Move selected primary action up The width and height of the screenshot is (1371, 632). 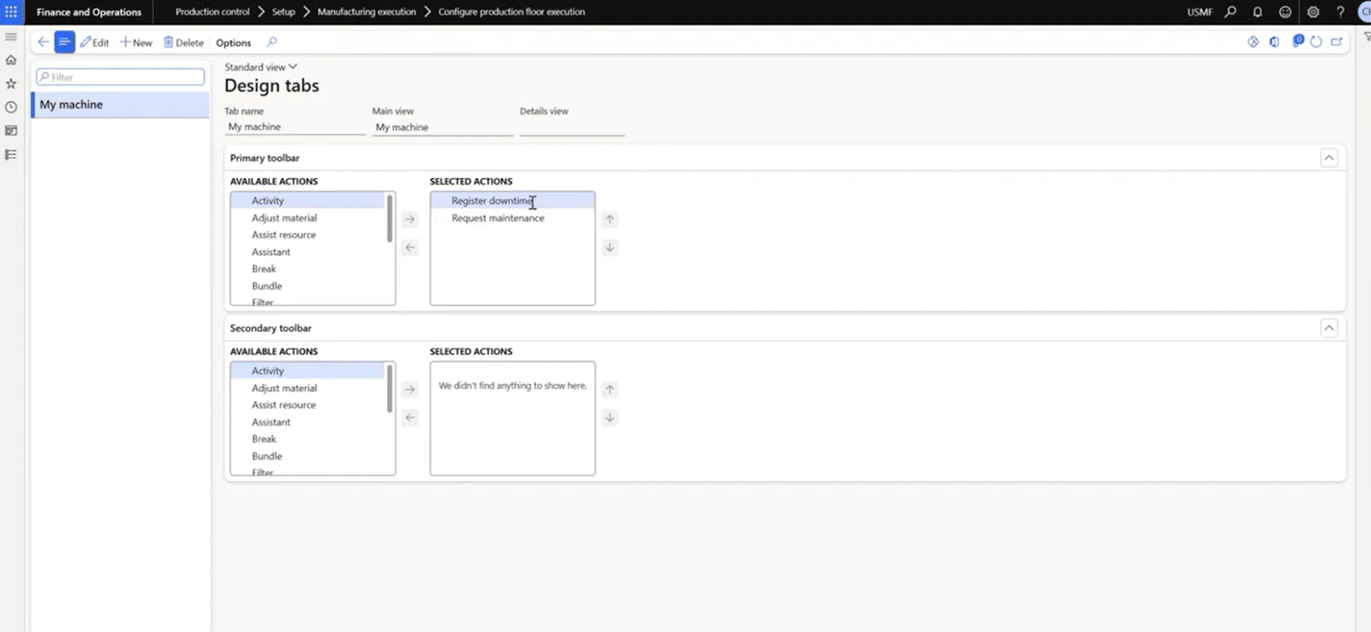[x=609, y=220]
